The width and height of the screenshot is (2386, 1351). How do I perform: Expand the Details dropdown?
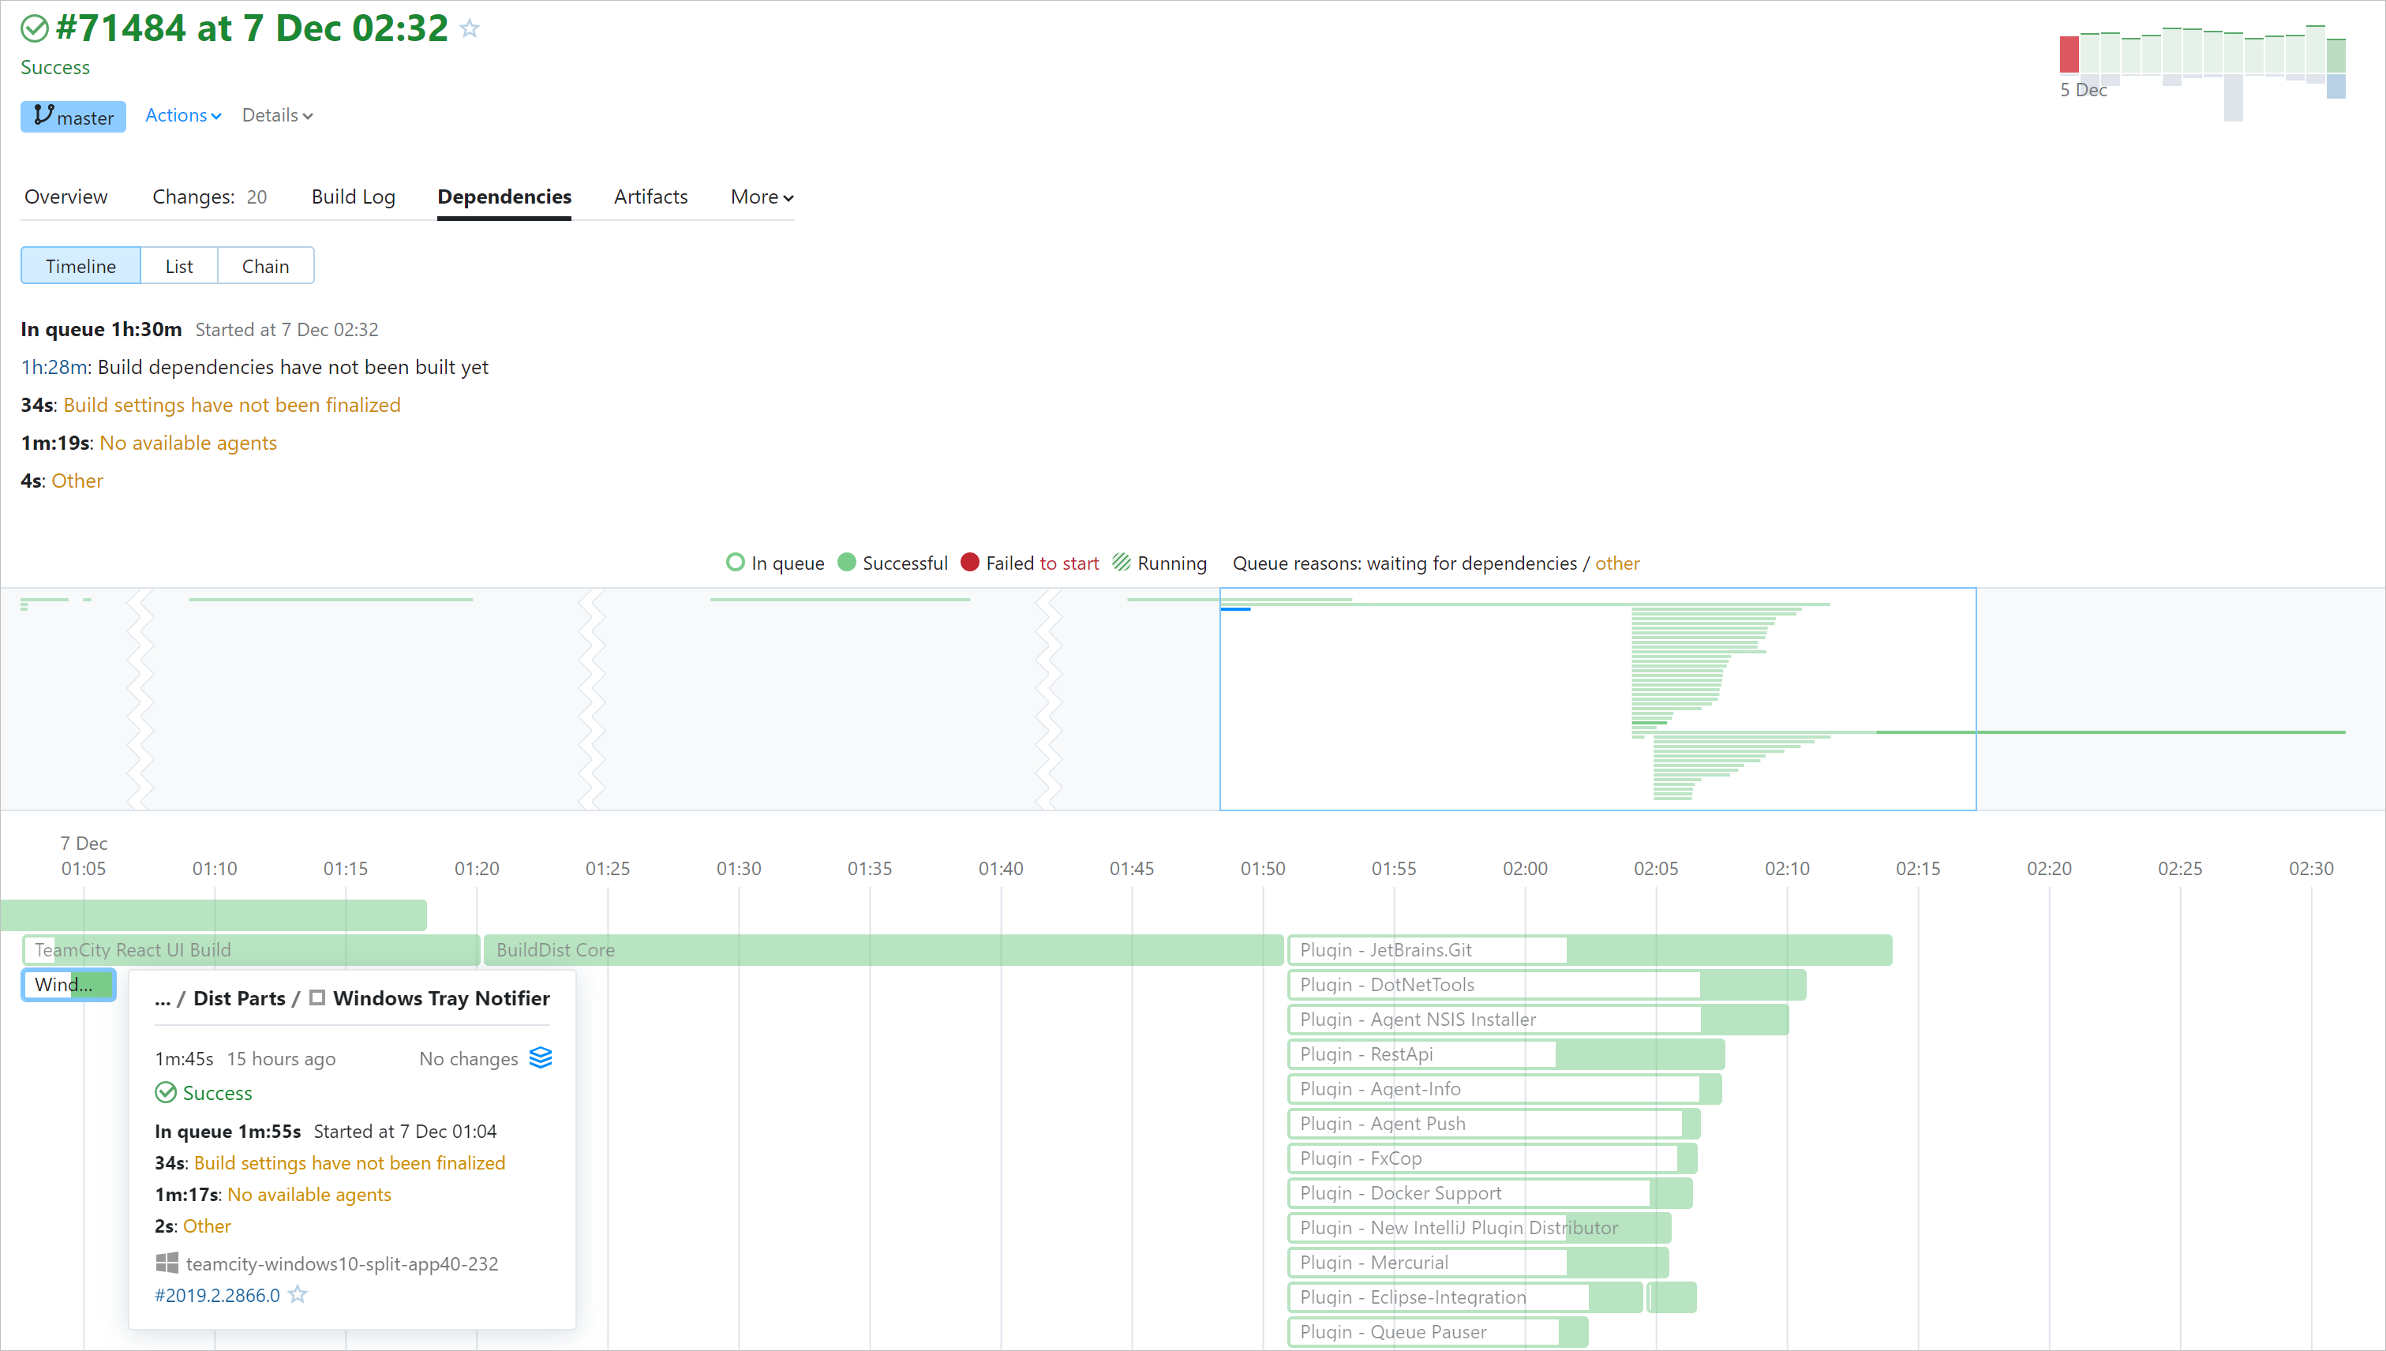point(278,115)
